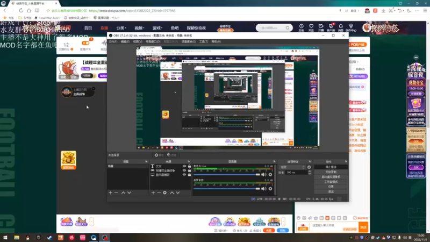The image size is (430, 242).
Task: Open the OBS 停靠窗口(D) menu
Action: 153,42
